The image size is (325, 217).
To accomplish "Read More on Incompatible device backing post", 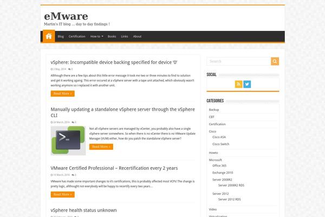I will point(63,93).
